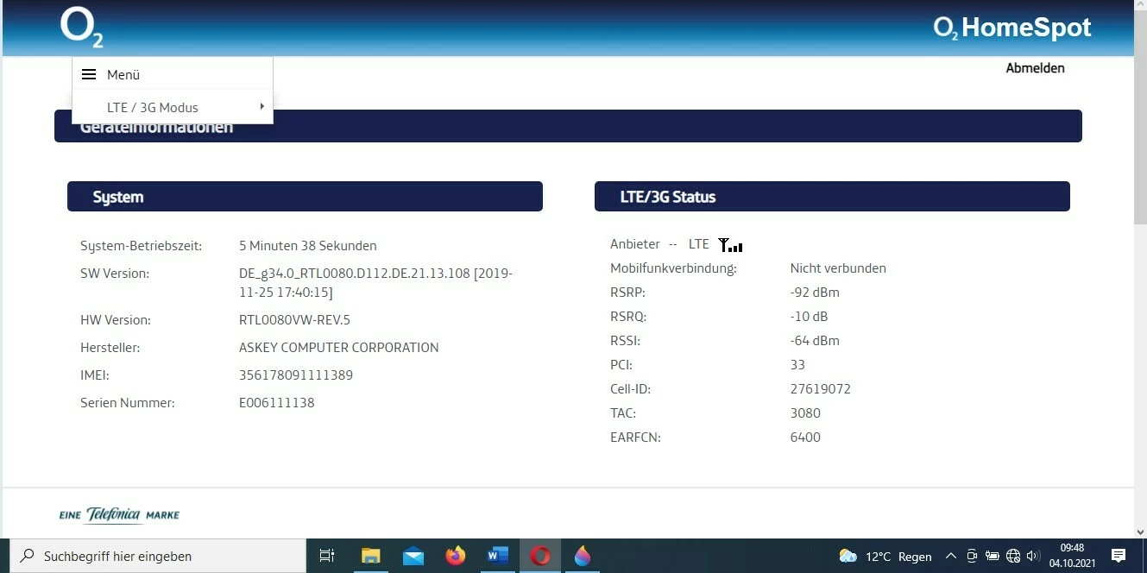Click 'ASKEY COMPUTER CORPORATION' text
The width and height of the screenshot is (1147, 573).
[x=339, y=348]
